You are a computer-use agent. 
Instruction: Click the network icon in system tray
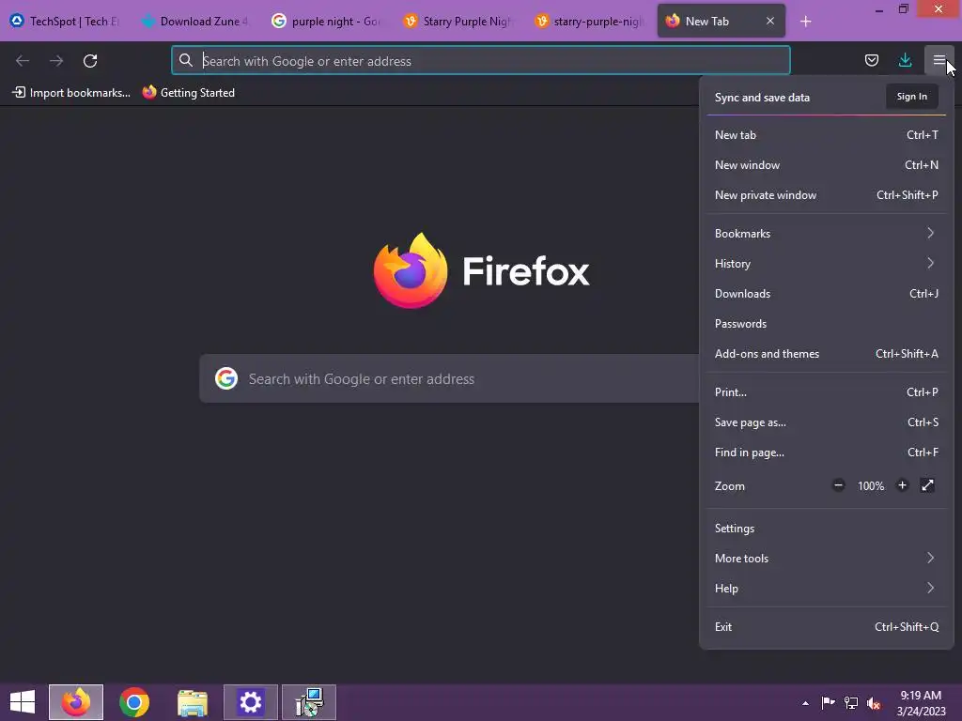851,702
